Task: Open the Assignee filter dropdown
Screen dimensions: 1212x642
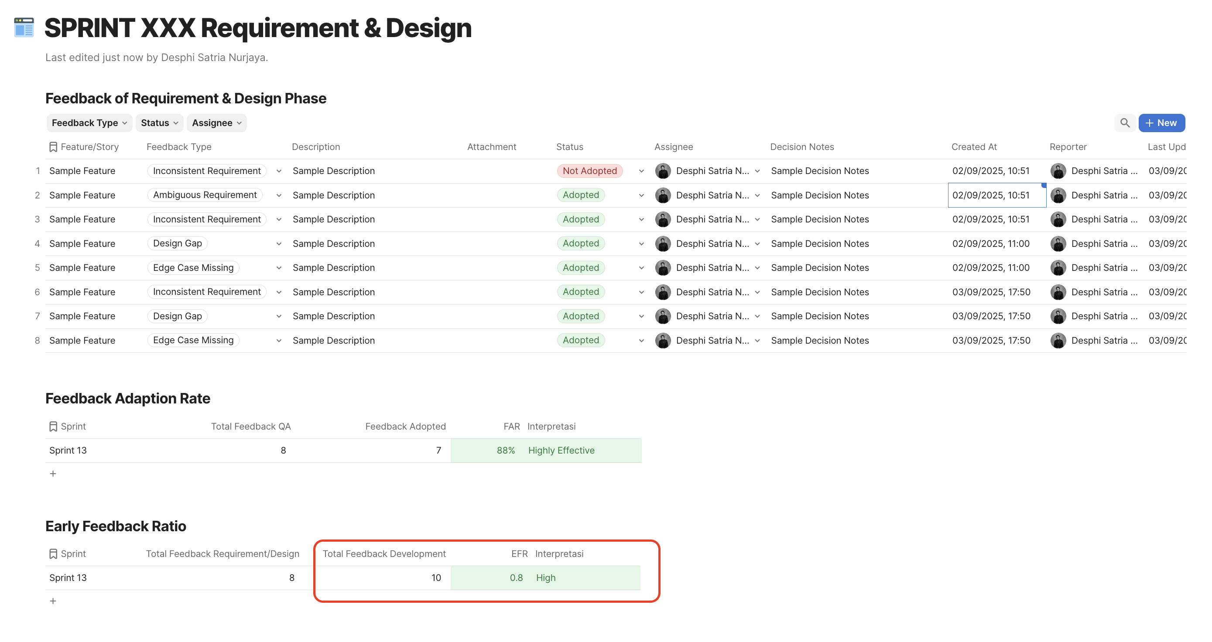Action: click(x=216, y=123)
